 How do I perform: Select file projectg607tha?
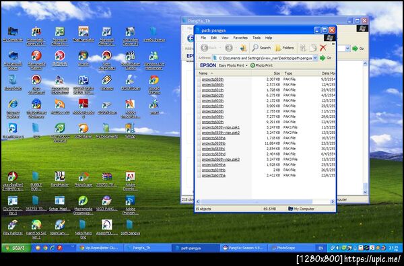[x=213, y=176]
